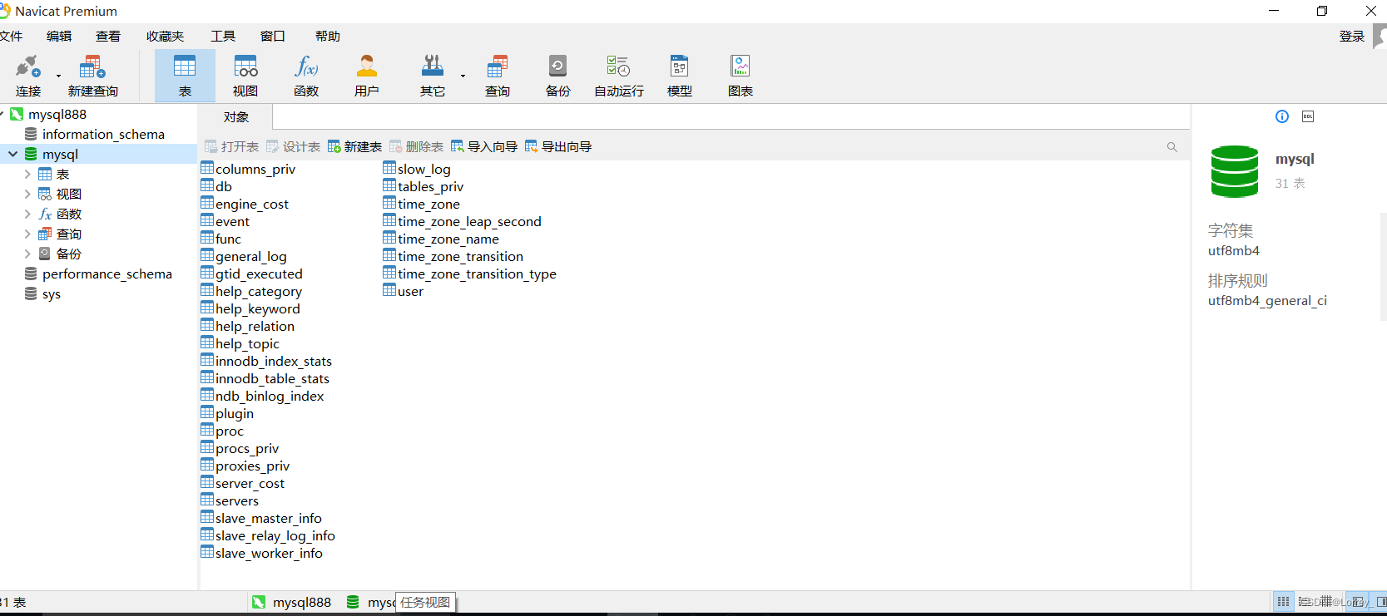Select the slave_worker_info table
Screen dimensions: 1387x616
(x=262, y=553)
